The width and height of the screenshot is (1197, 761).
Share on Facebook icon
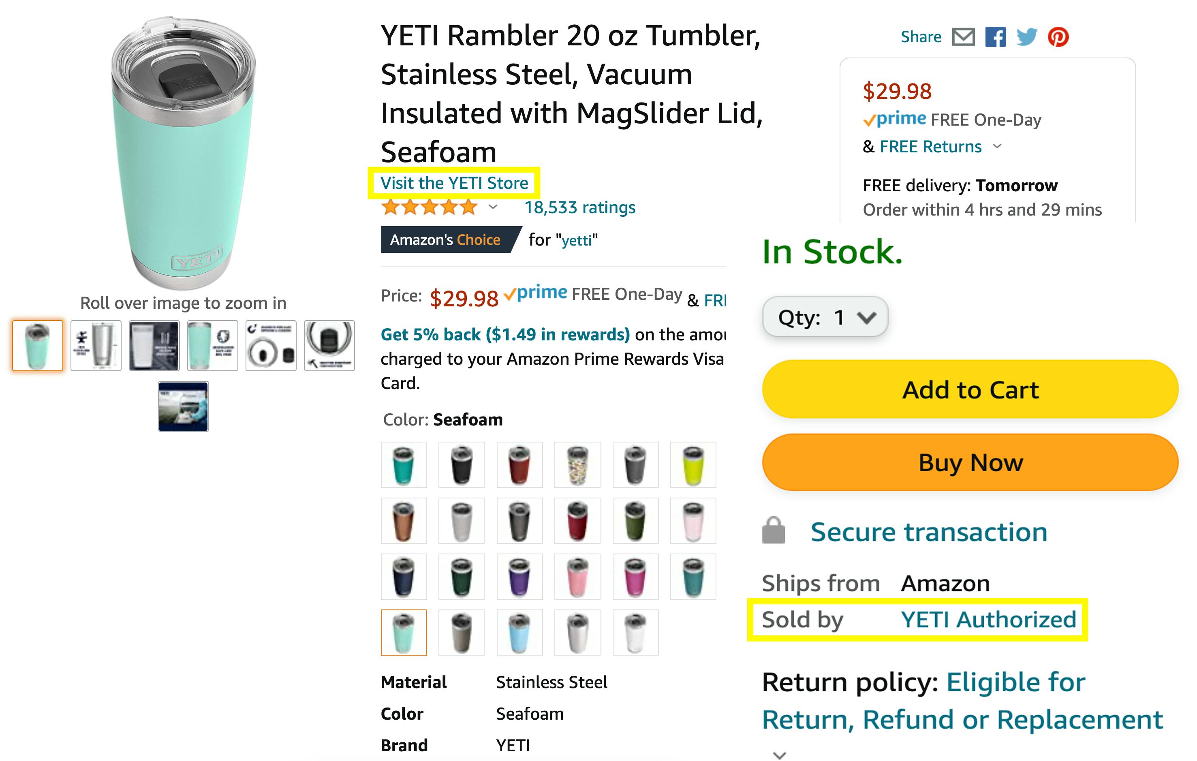[x=995, y=37]
